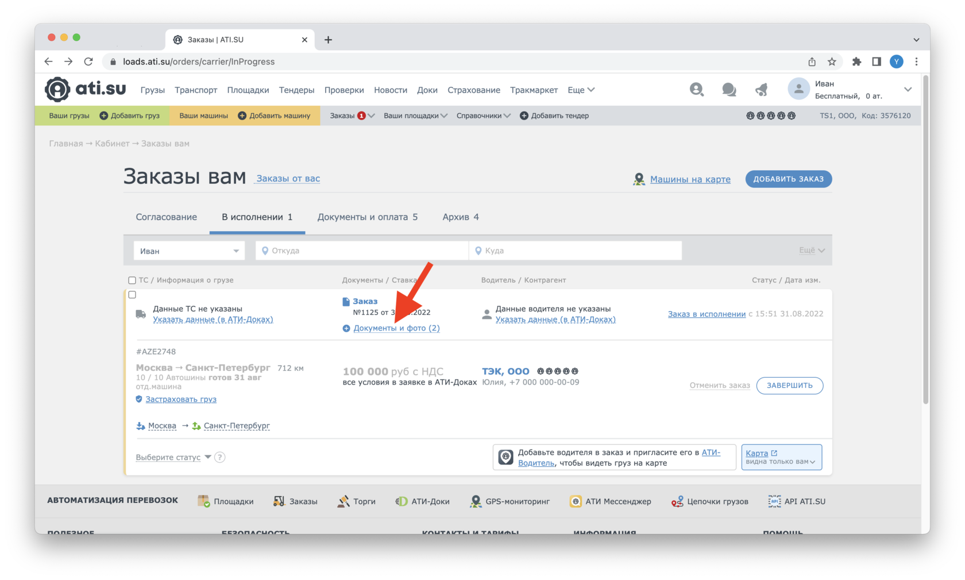Open Площадки footer icon
Screen dimensions: 965x580
[x=203, y=501]
